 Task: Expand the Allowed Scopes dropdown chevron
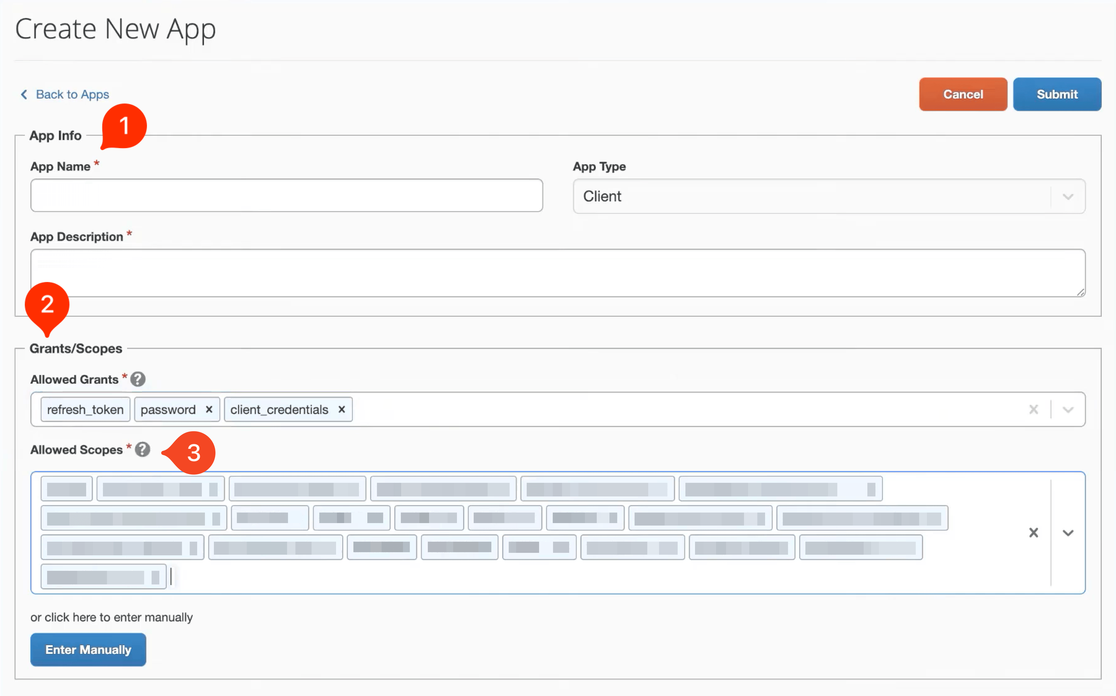tap(1068, 533)
